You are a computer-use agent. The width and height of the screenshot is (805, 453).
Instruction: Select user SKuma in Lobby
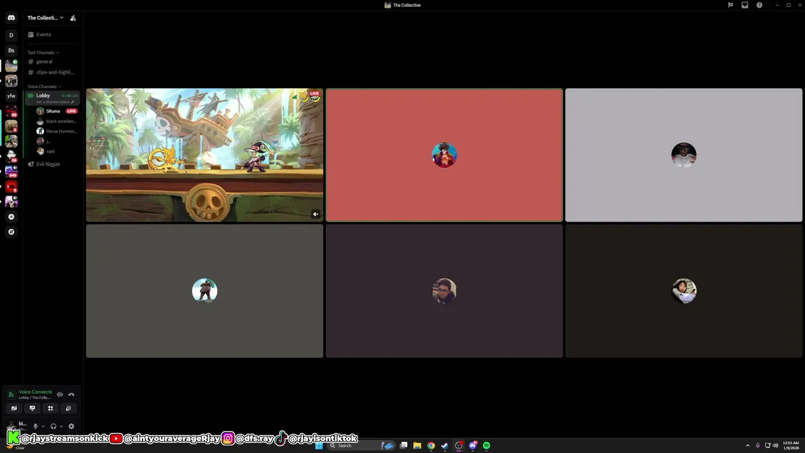click(57, 111)
